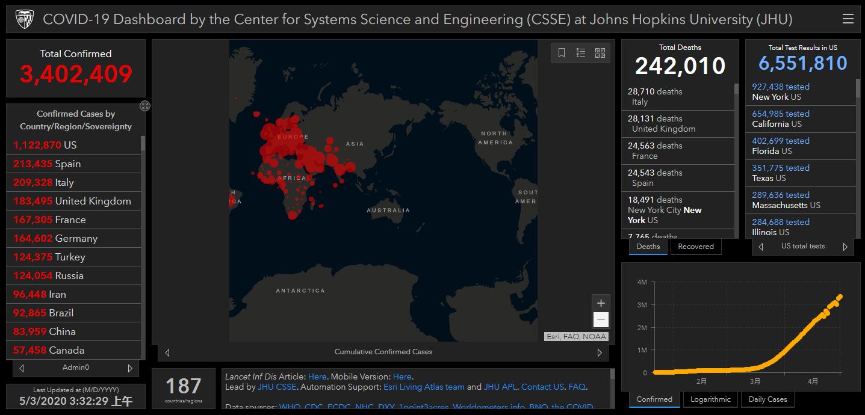Open the Lancet Inf Dis article Here link
This screenshot has height=415, width=865.
click(x=317, y=377)
